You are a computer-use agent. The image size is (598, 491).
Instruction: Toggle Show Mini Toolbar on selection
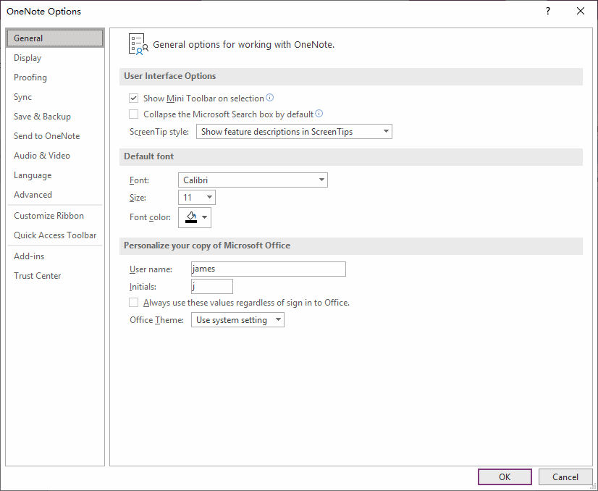(133, 98)
